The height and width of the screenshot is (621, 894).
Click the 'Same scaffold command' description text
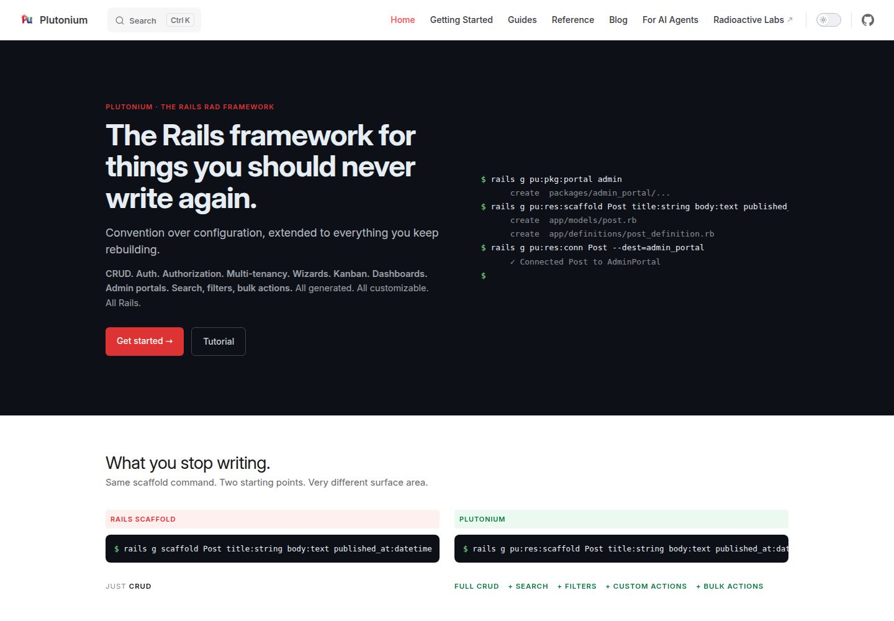[x=267, y=483]
